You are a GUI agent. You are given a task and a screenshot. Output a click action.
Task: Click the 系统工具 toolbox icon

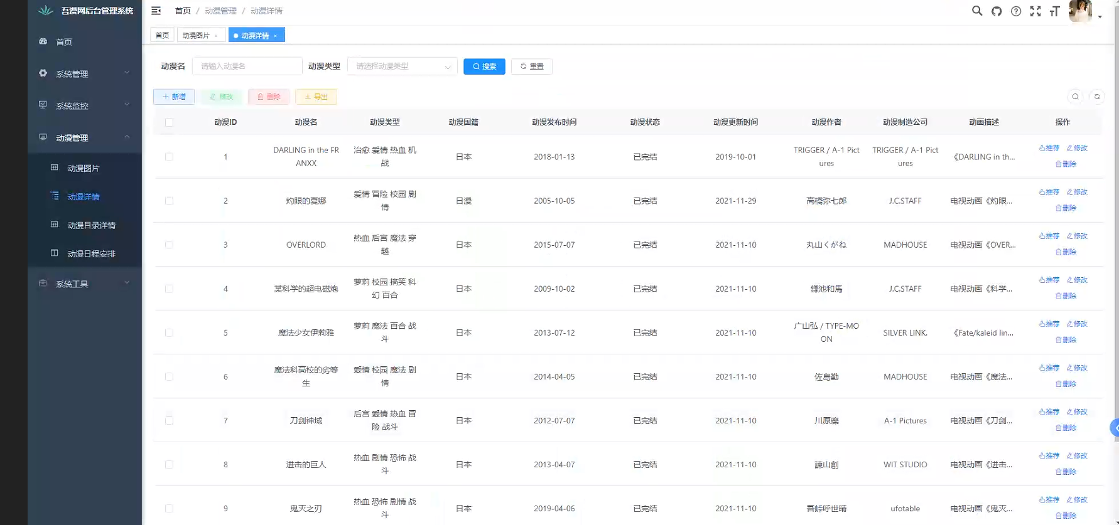(43, 284)
